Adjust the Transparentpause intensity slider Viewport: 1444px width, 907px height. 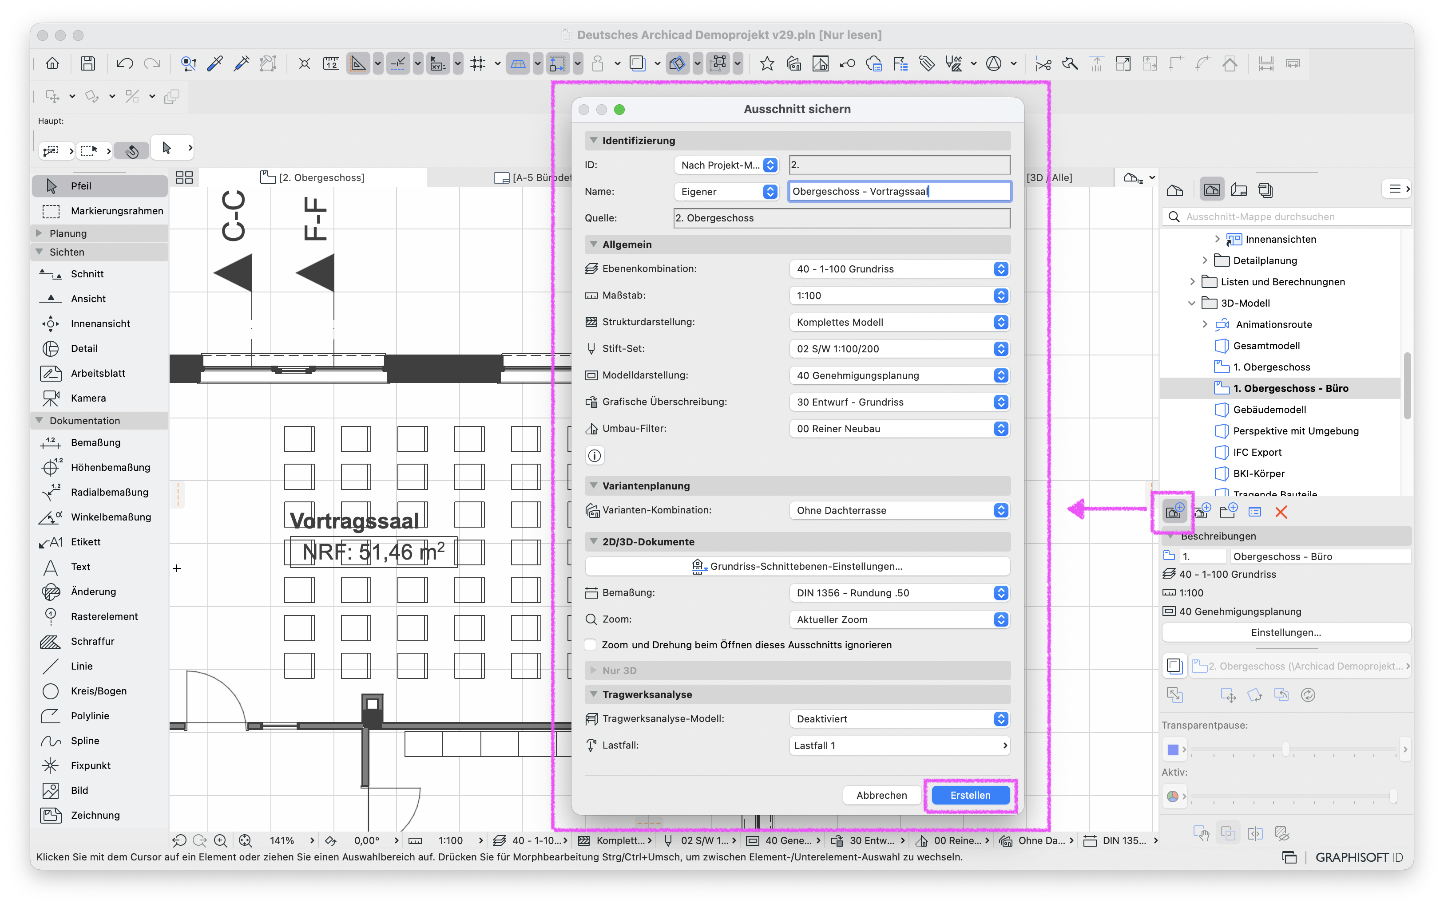[1285, 749]
